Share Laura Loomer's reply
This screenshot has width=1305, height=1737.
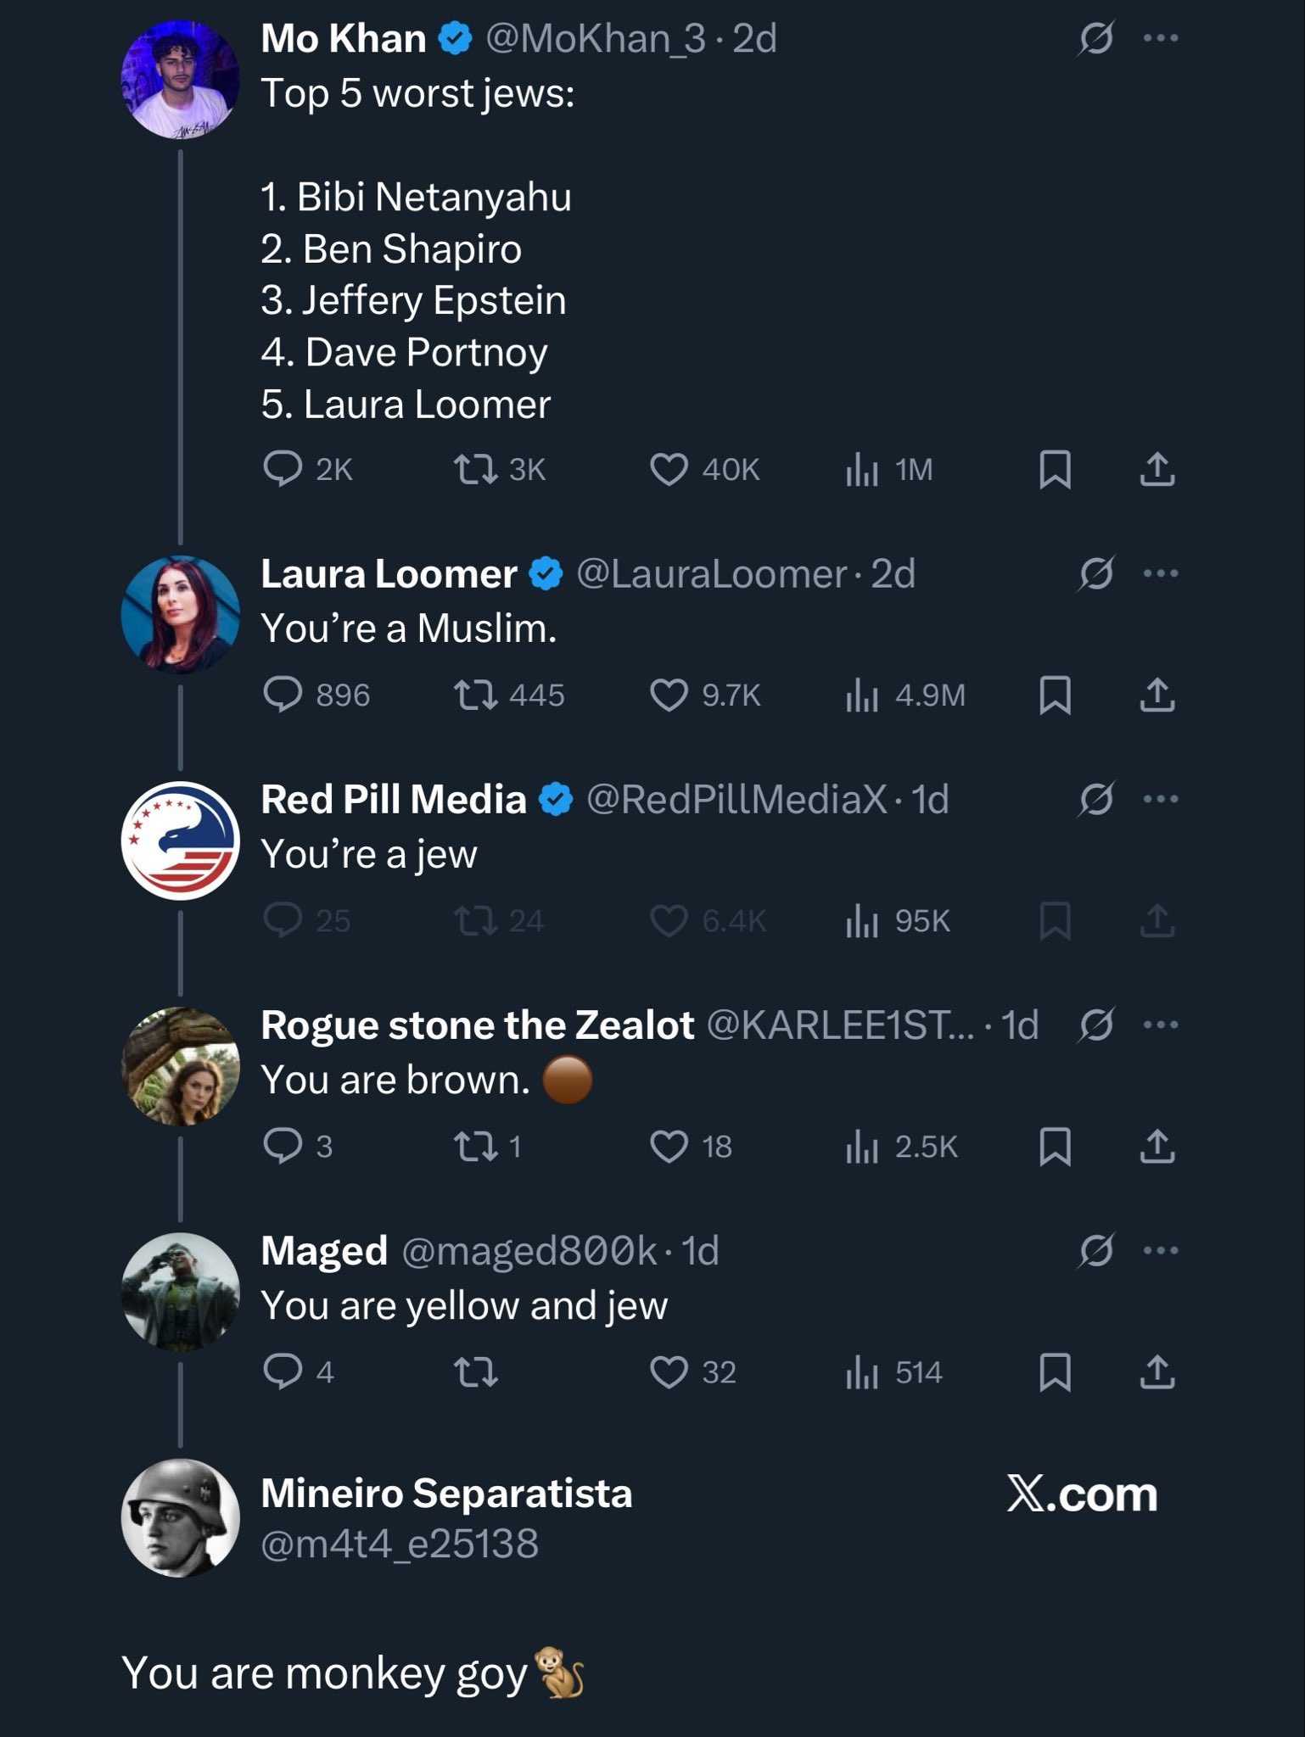[x=1157, y=695]
